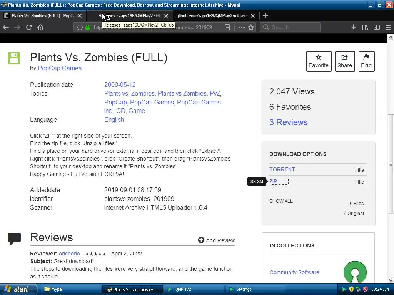The image size is (394, 295).
Task: Click page scrollbar up arrow
Action: point(391,37)
